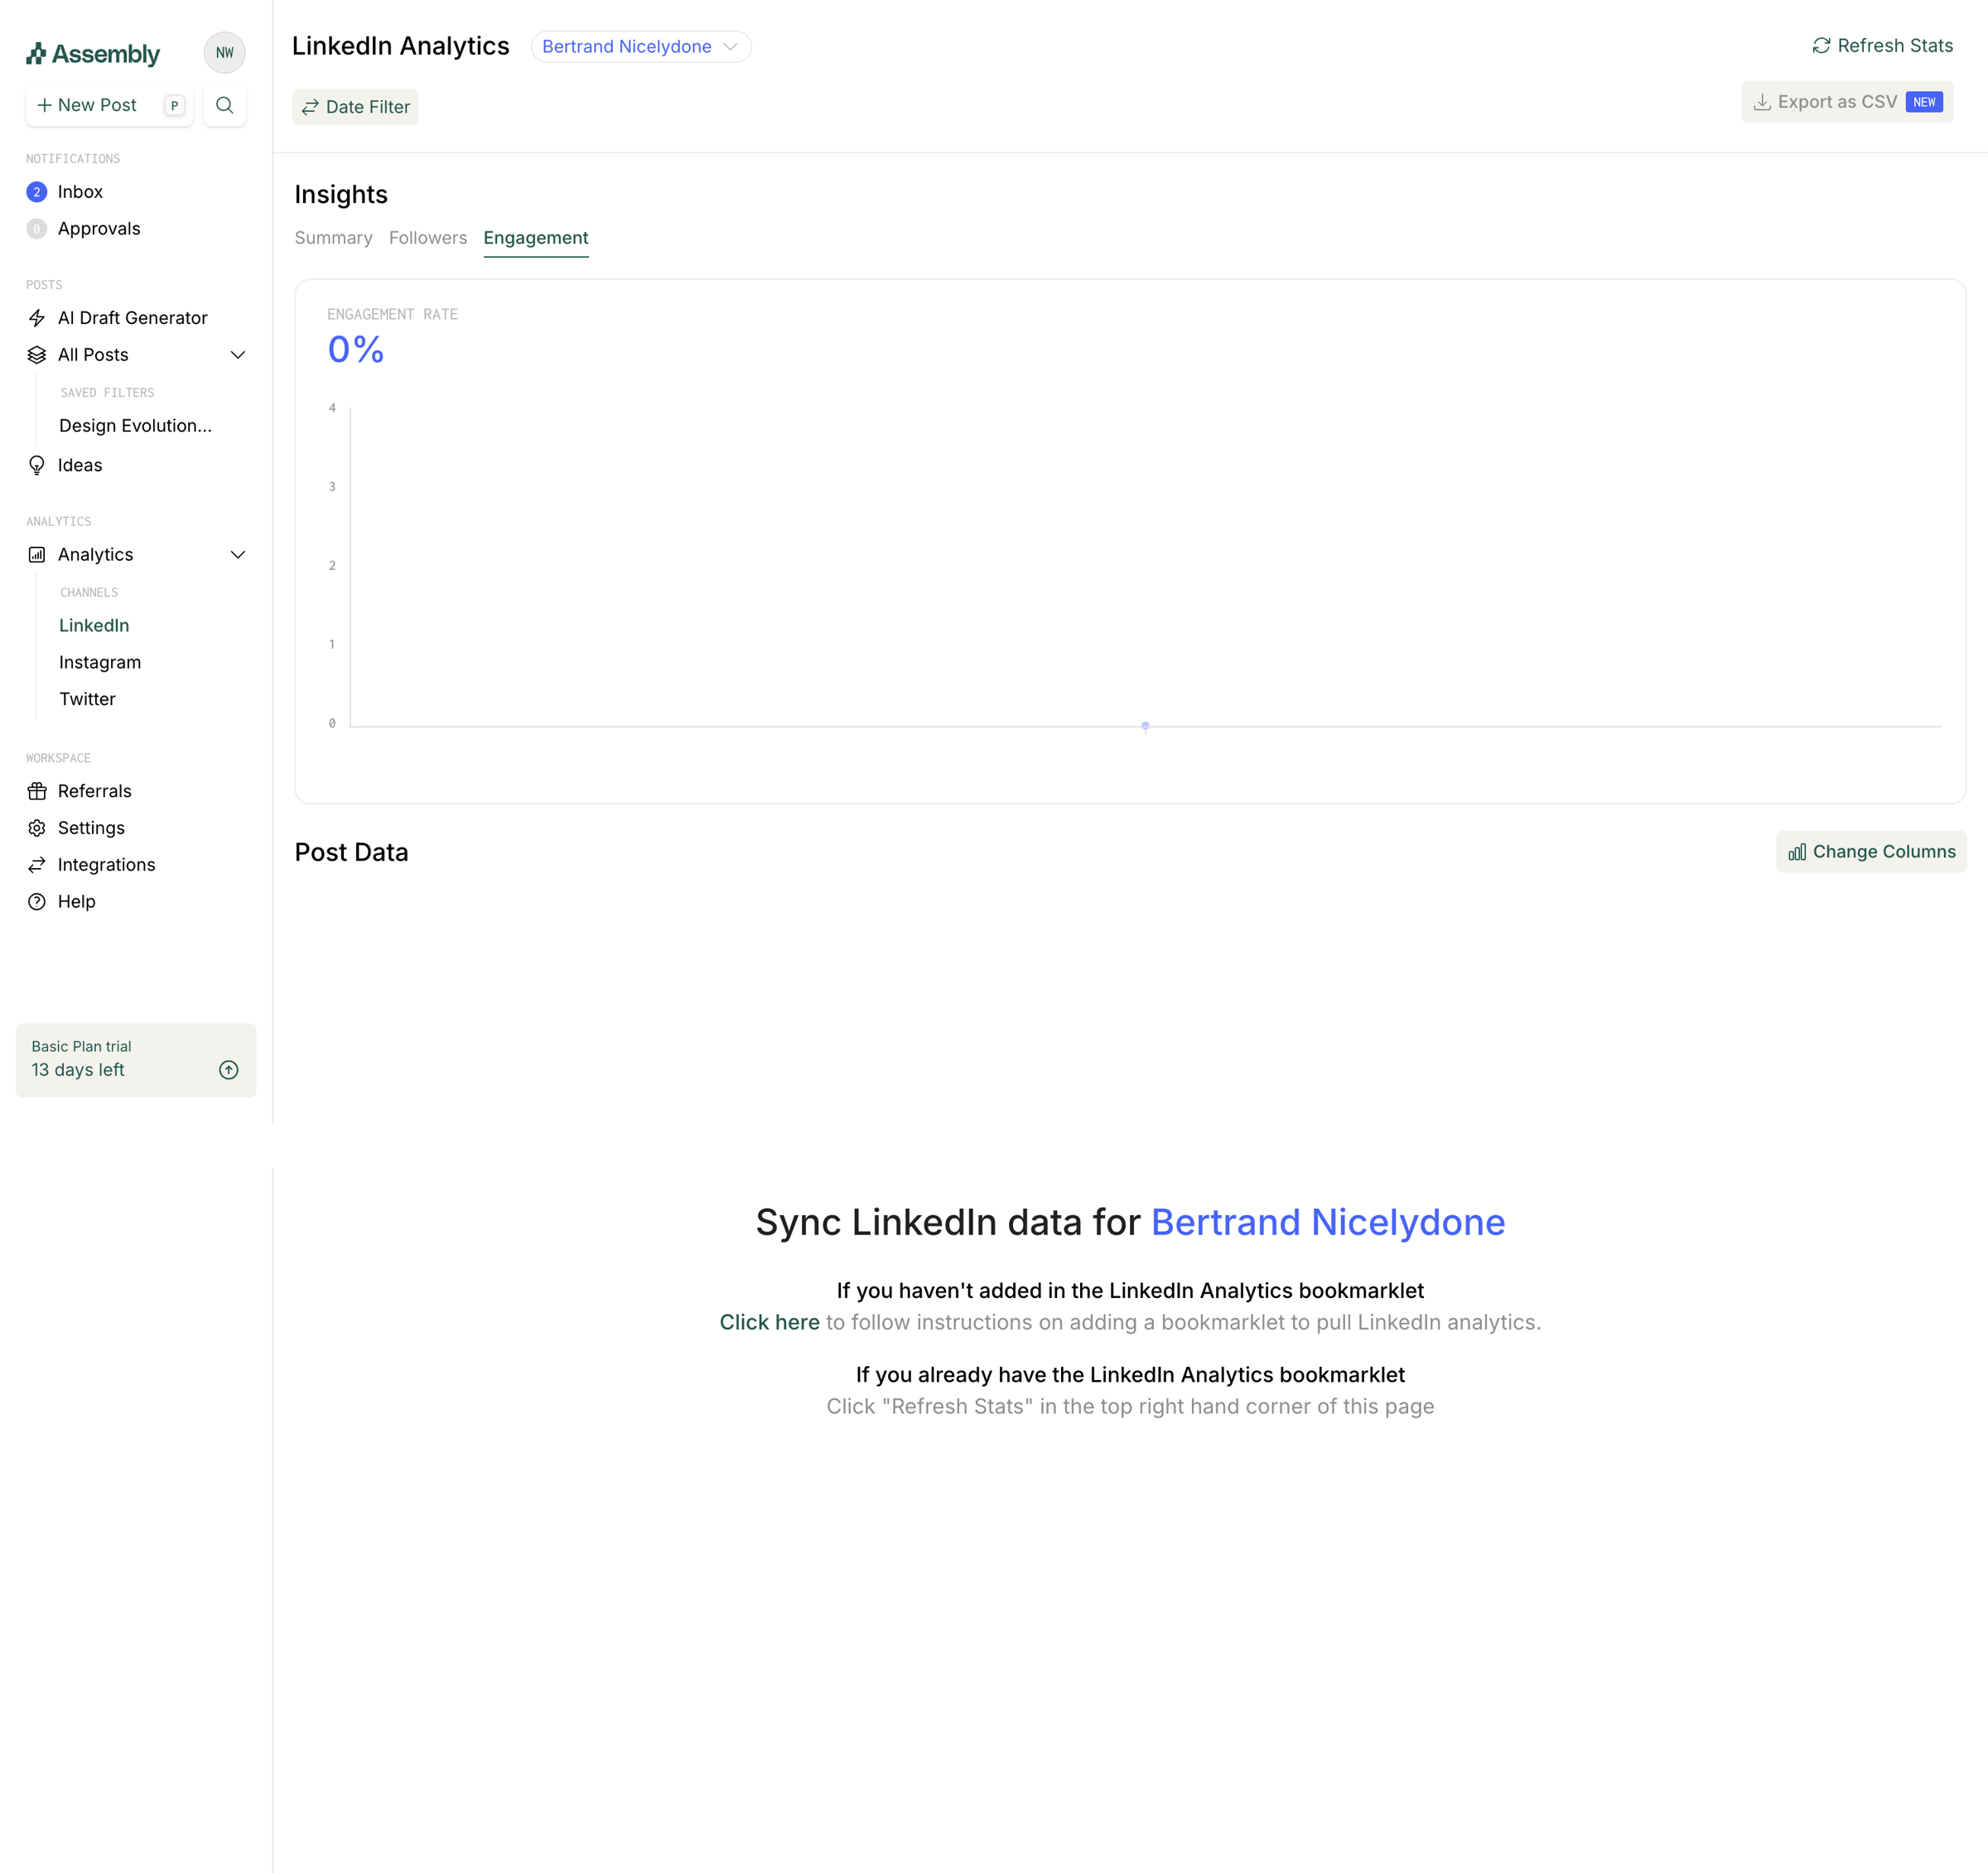Screen dimensions: 1988x1873
Task: Click the search magnifier icon
Action: pyautogui.click(x=225, y=105)
